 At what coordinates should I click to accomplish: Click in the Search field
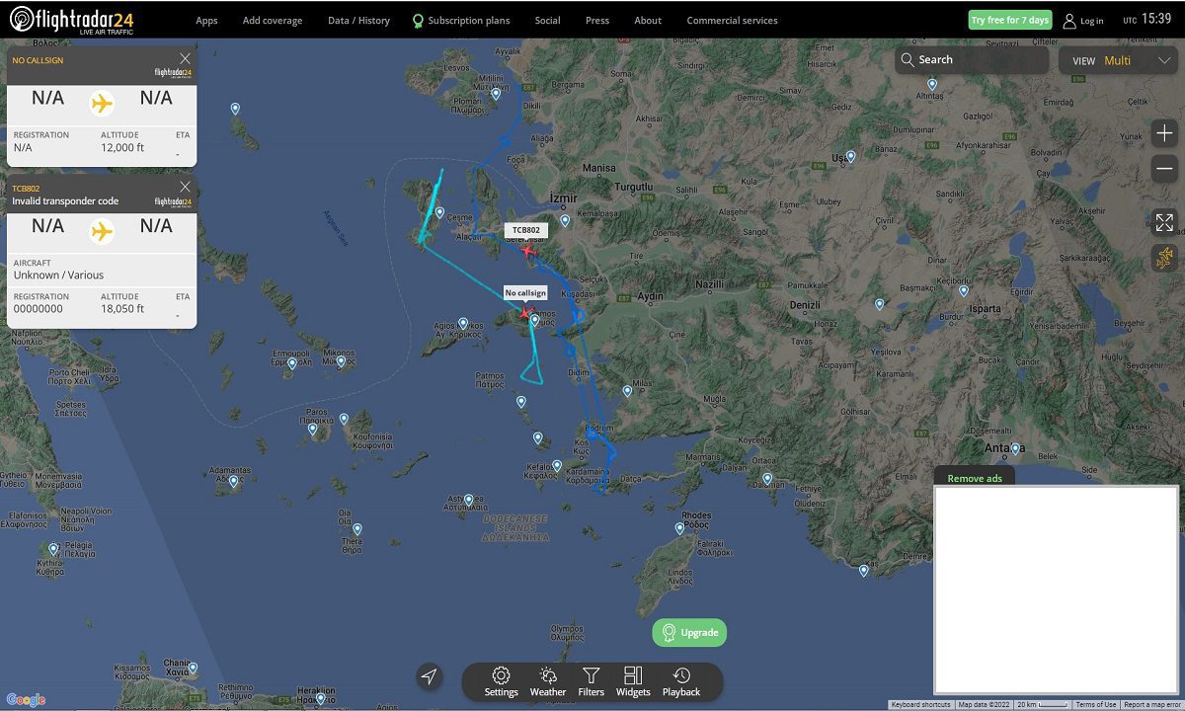pyautogui.click(x=972, y=60)
